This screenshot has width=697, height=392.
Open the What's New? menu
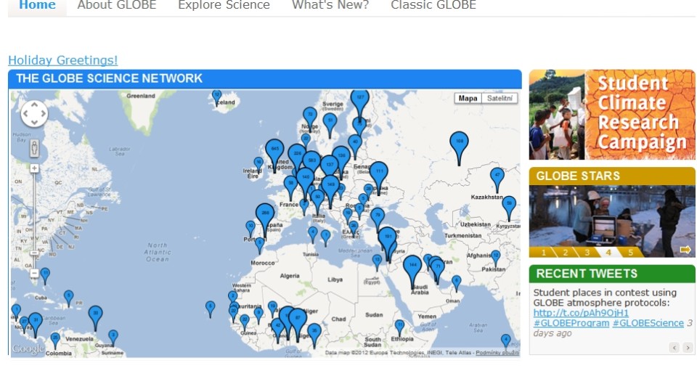pos(330,5)
